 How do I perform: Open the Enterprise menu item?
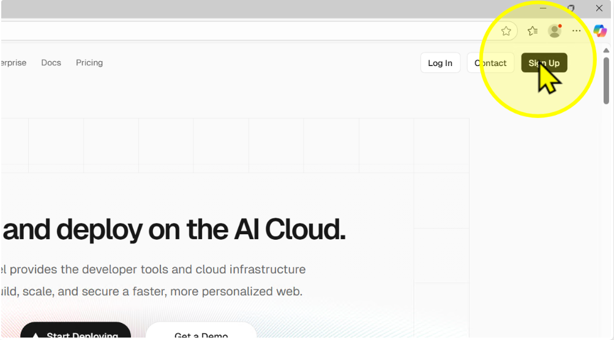coord(13,62)
